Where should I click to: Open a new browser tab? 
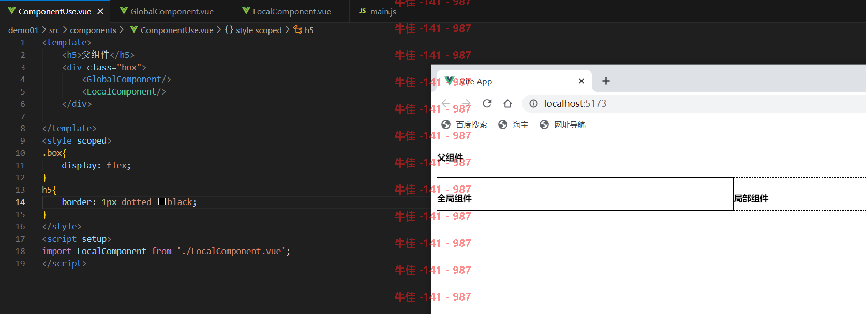(606, 81)
